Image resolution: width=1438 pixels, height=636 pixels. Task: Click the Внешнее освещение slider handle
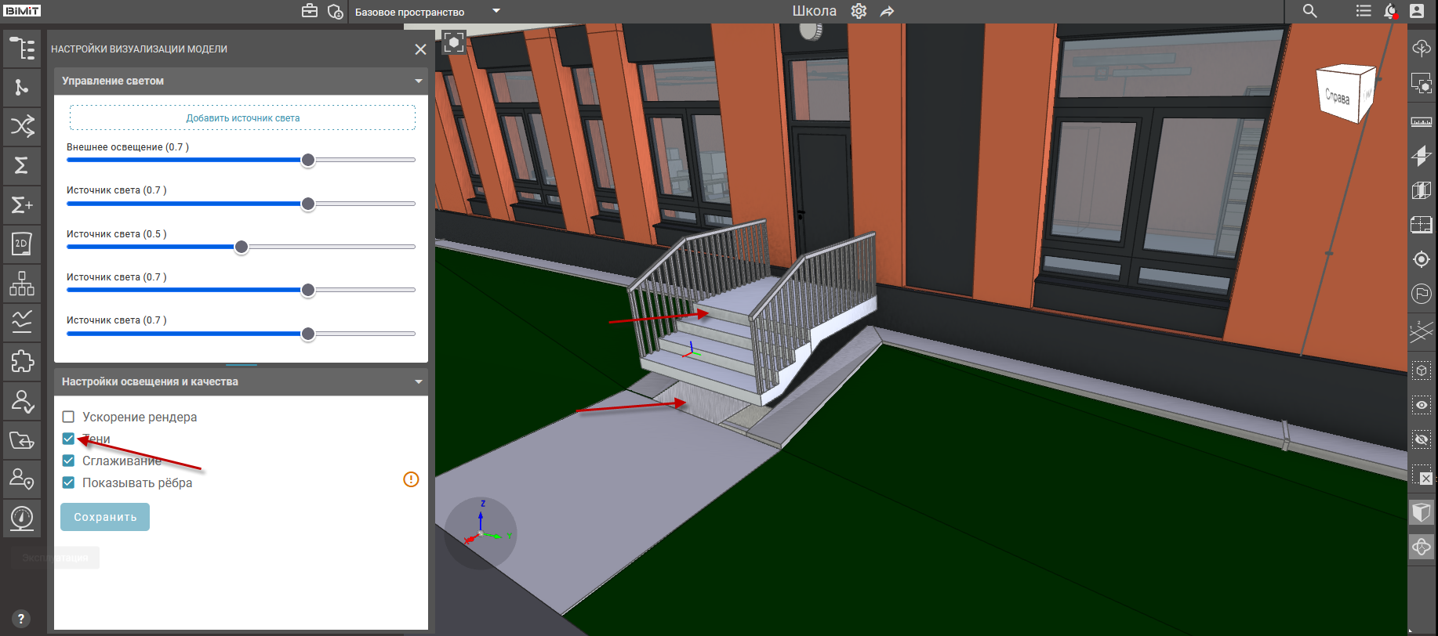click(x=308, y=160)
